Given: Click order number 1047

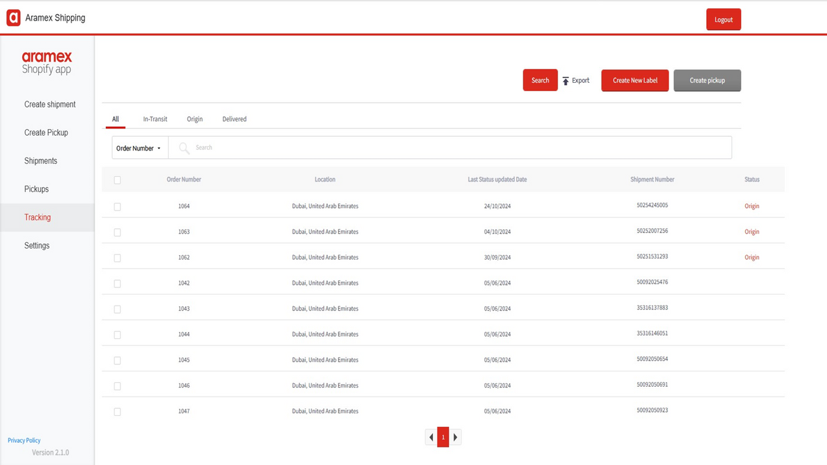Looking at the screenshot, I should (x=184, y=411).
